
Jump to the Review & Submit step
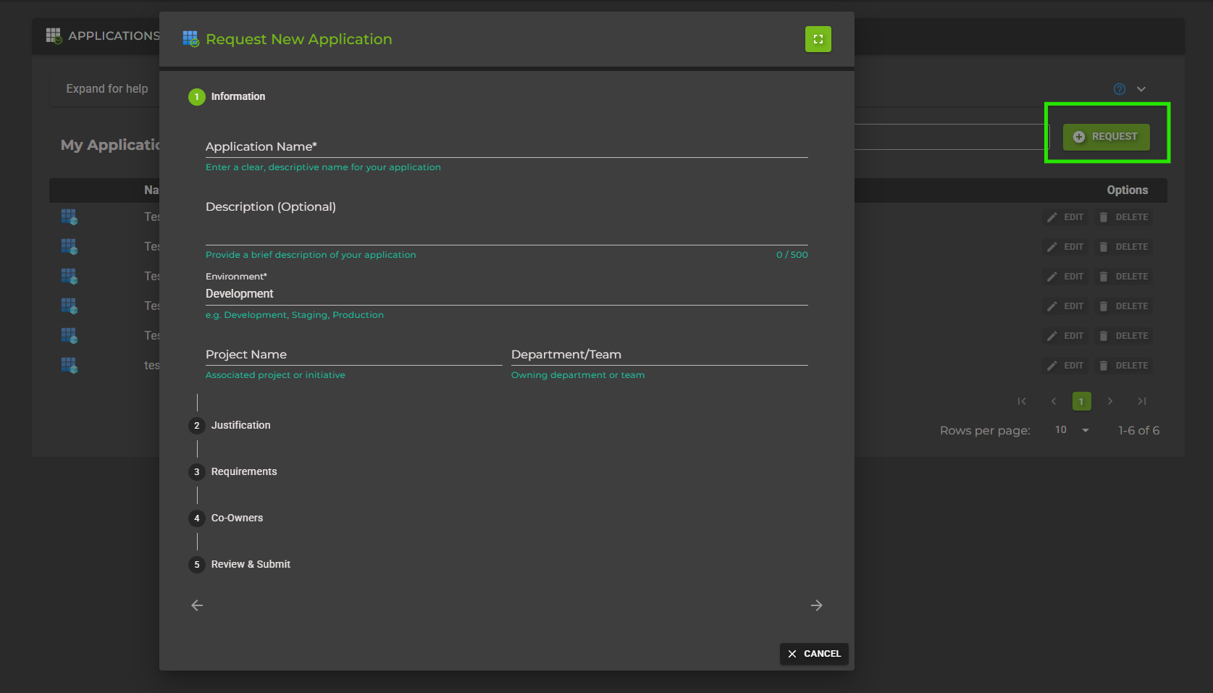click(250, 564)
